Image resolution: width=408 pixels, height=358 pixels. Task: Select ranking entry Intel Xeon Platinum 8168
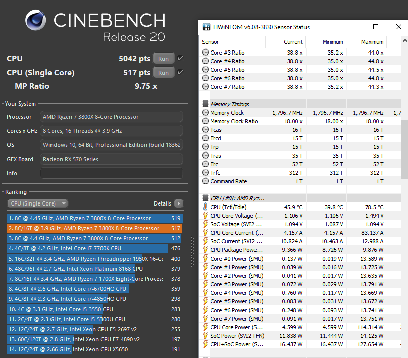94,269
